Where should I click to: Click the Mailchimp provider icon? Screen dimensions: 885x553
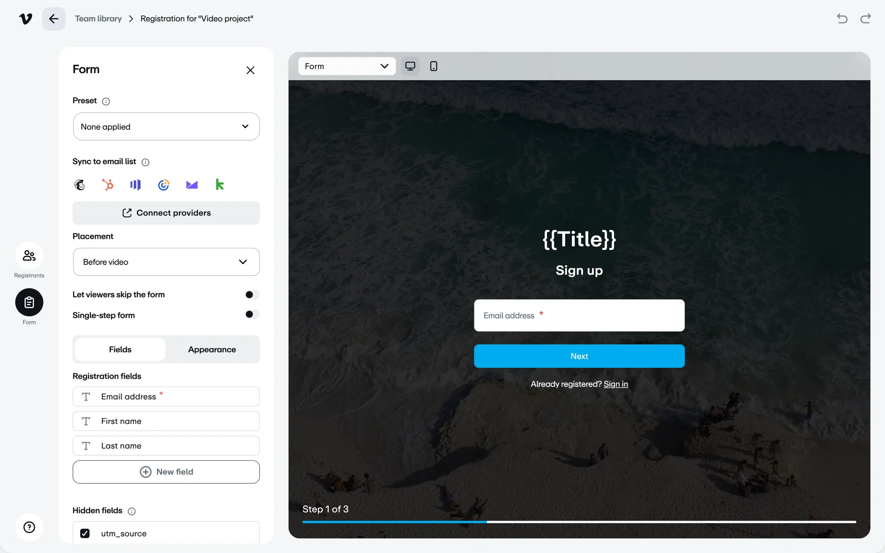(x=80, y=185)
